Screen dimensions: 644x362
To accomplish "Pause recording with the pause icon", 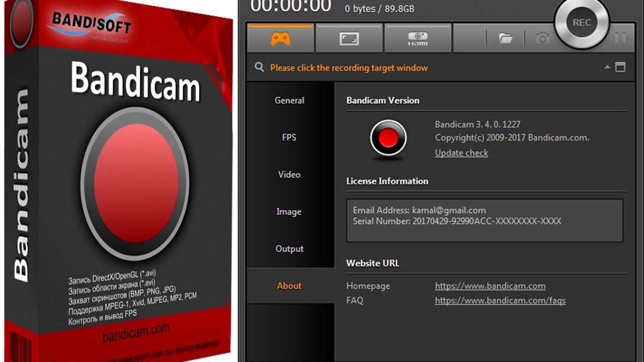I will tap(620, 38).
